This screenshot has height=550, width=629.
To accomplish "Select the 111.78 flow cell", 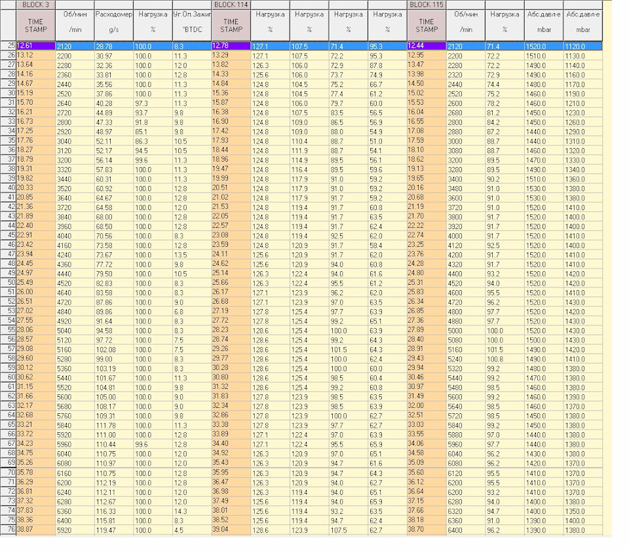I will pos(113,426).
